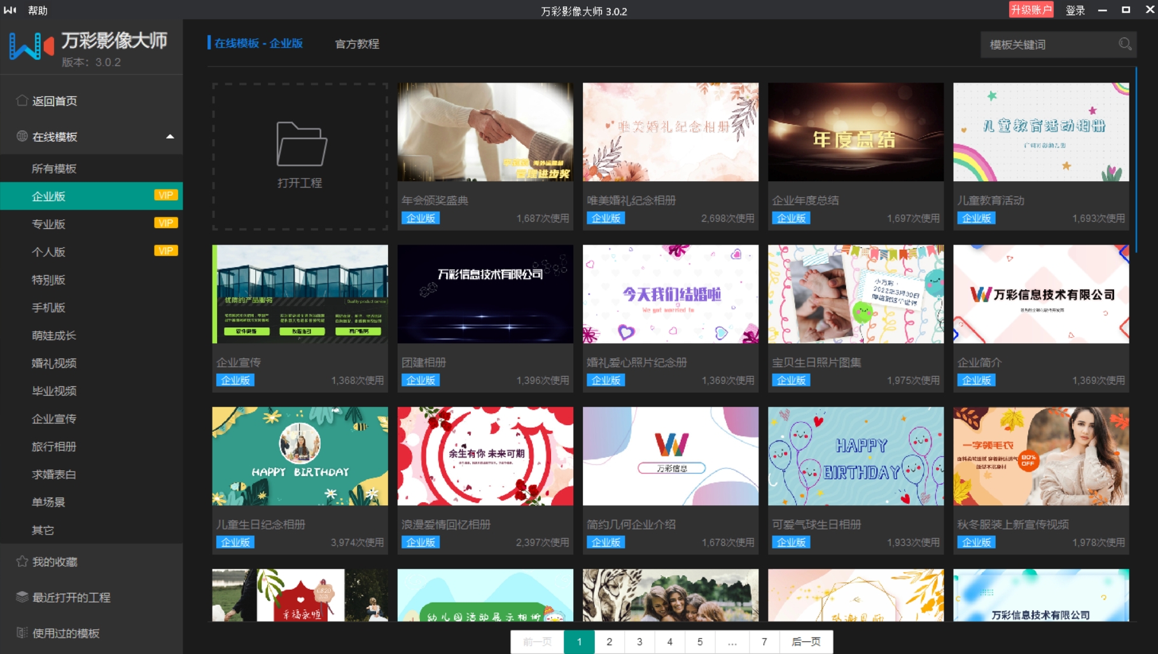This screenshot has height=654, width=1158.
Task: Click the 前一页 previous page button
Action: pyautogui.click(x=538, y=641)
